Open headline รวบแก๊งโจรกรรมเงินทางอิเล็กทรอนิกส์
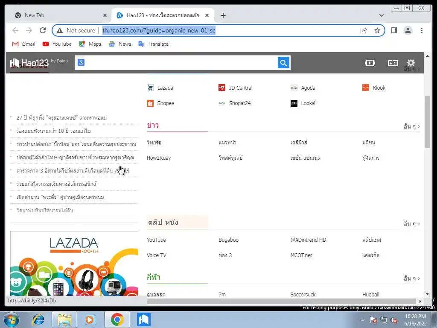Screen dimensions: 437x328 pyautogui.click(x=57, y=184)
